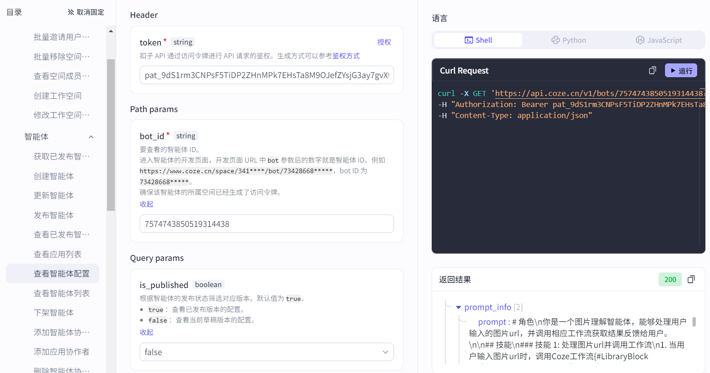Click the 运行 run button

[681, 70]
